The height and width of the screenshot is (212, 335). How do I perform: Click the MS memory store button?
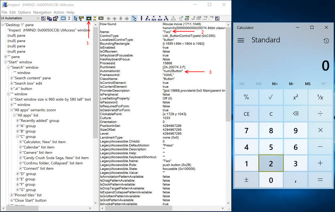coord(308,84)
